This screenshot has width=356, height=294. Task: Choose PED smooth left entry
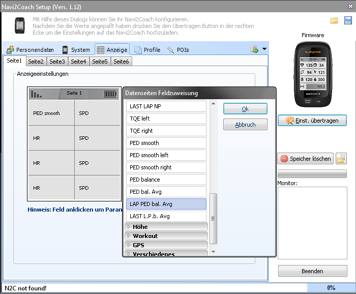(166, 155)
